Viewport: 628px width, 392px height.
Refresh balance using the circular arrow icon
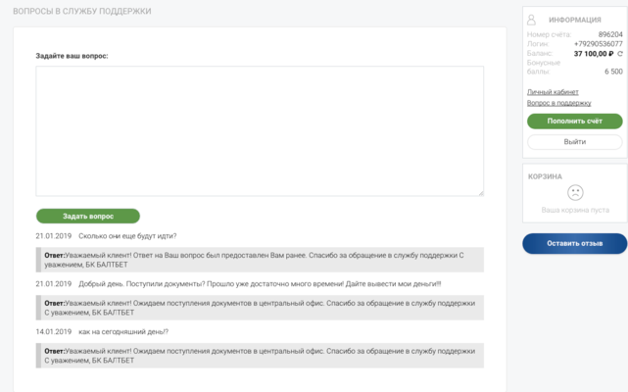pos(619,53)
